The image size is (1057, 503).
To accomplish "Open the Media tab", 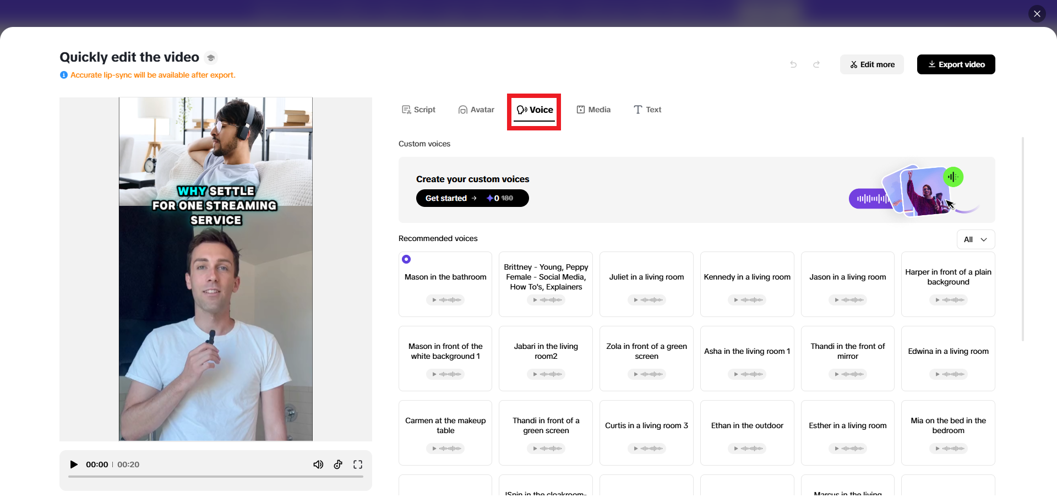I will tap(593, 110).
